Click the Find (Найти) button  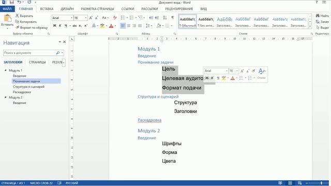click(323, 16)
